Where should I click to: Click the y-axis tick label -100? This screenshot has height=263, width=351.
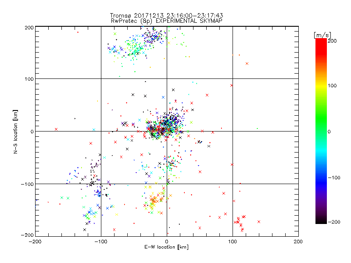click(27, 184)
